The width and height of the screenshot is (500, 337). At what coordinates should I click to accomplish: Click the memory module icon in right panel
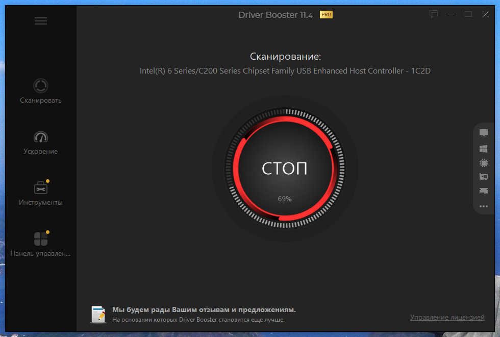(484, 191)
